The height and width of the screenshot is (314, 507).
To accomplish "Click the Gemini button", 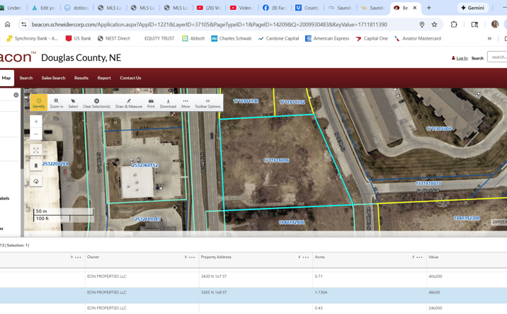I will [x=473, y=8].
